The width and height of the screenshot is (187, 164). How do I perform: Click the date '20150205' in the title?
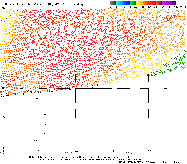coord(61,4)
